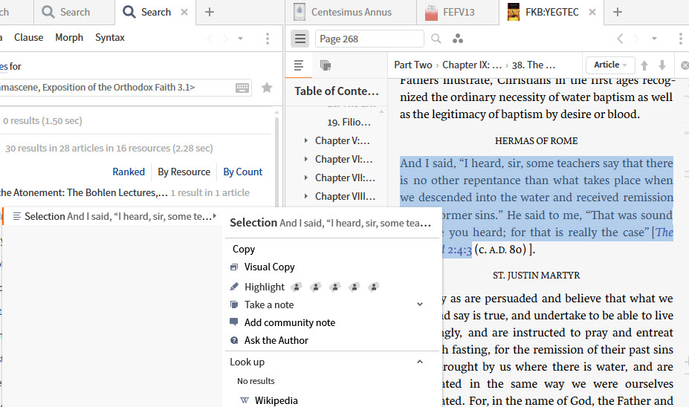The height and width of the screenshot is (407, 689).
Task: Sort results By Count
Action: [x=242, y=172]
